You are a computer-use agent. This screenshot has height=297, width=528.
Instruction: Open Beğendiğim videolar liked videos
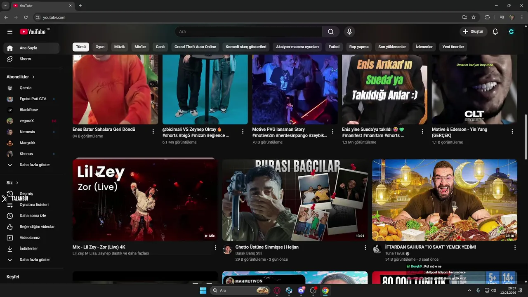tap(32, 227)
